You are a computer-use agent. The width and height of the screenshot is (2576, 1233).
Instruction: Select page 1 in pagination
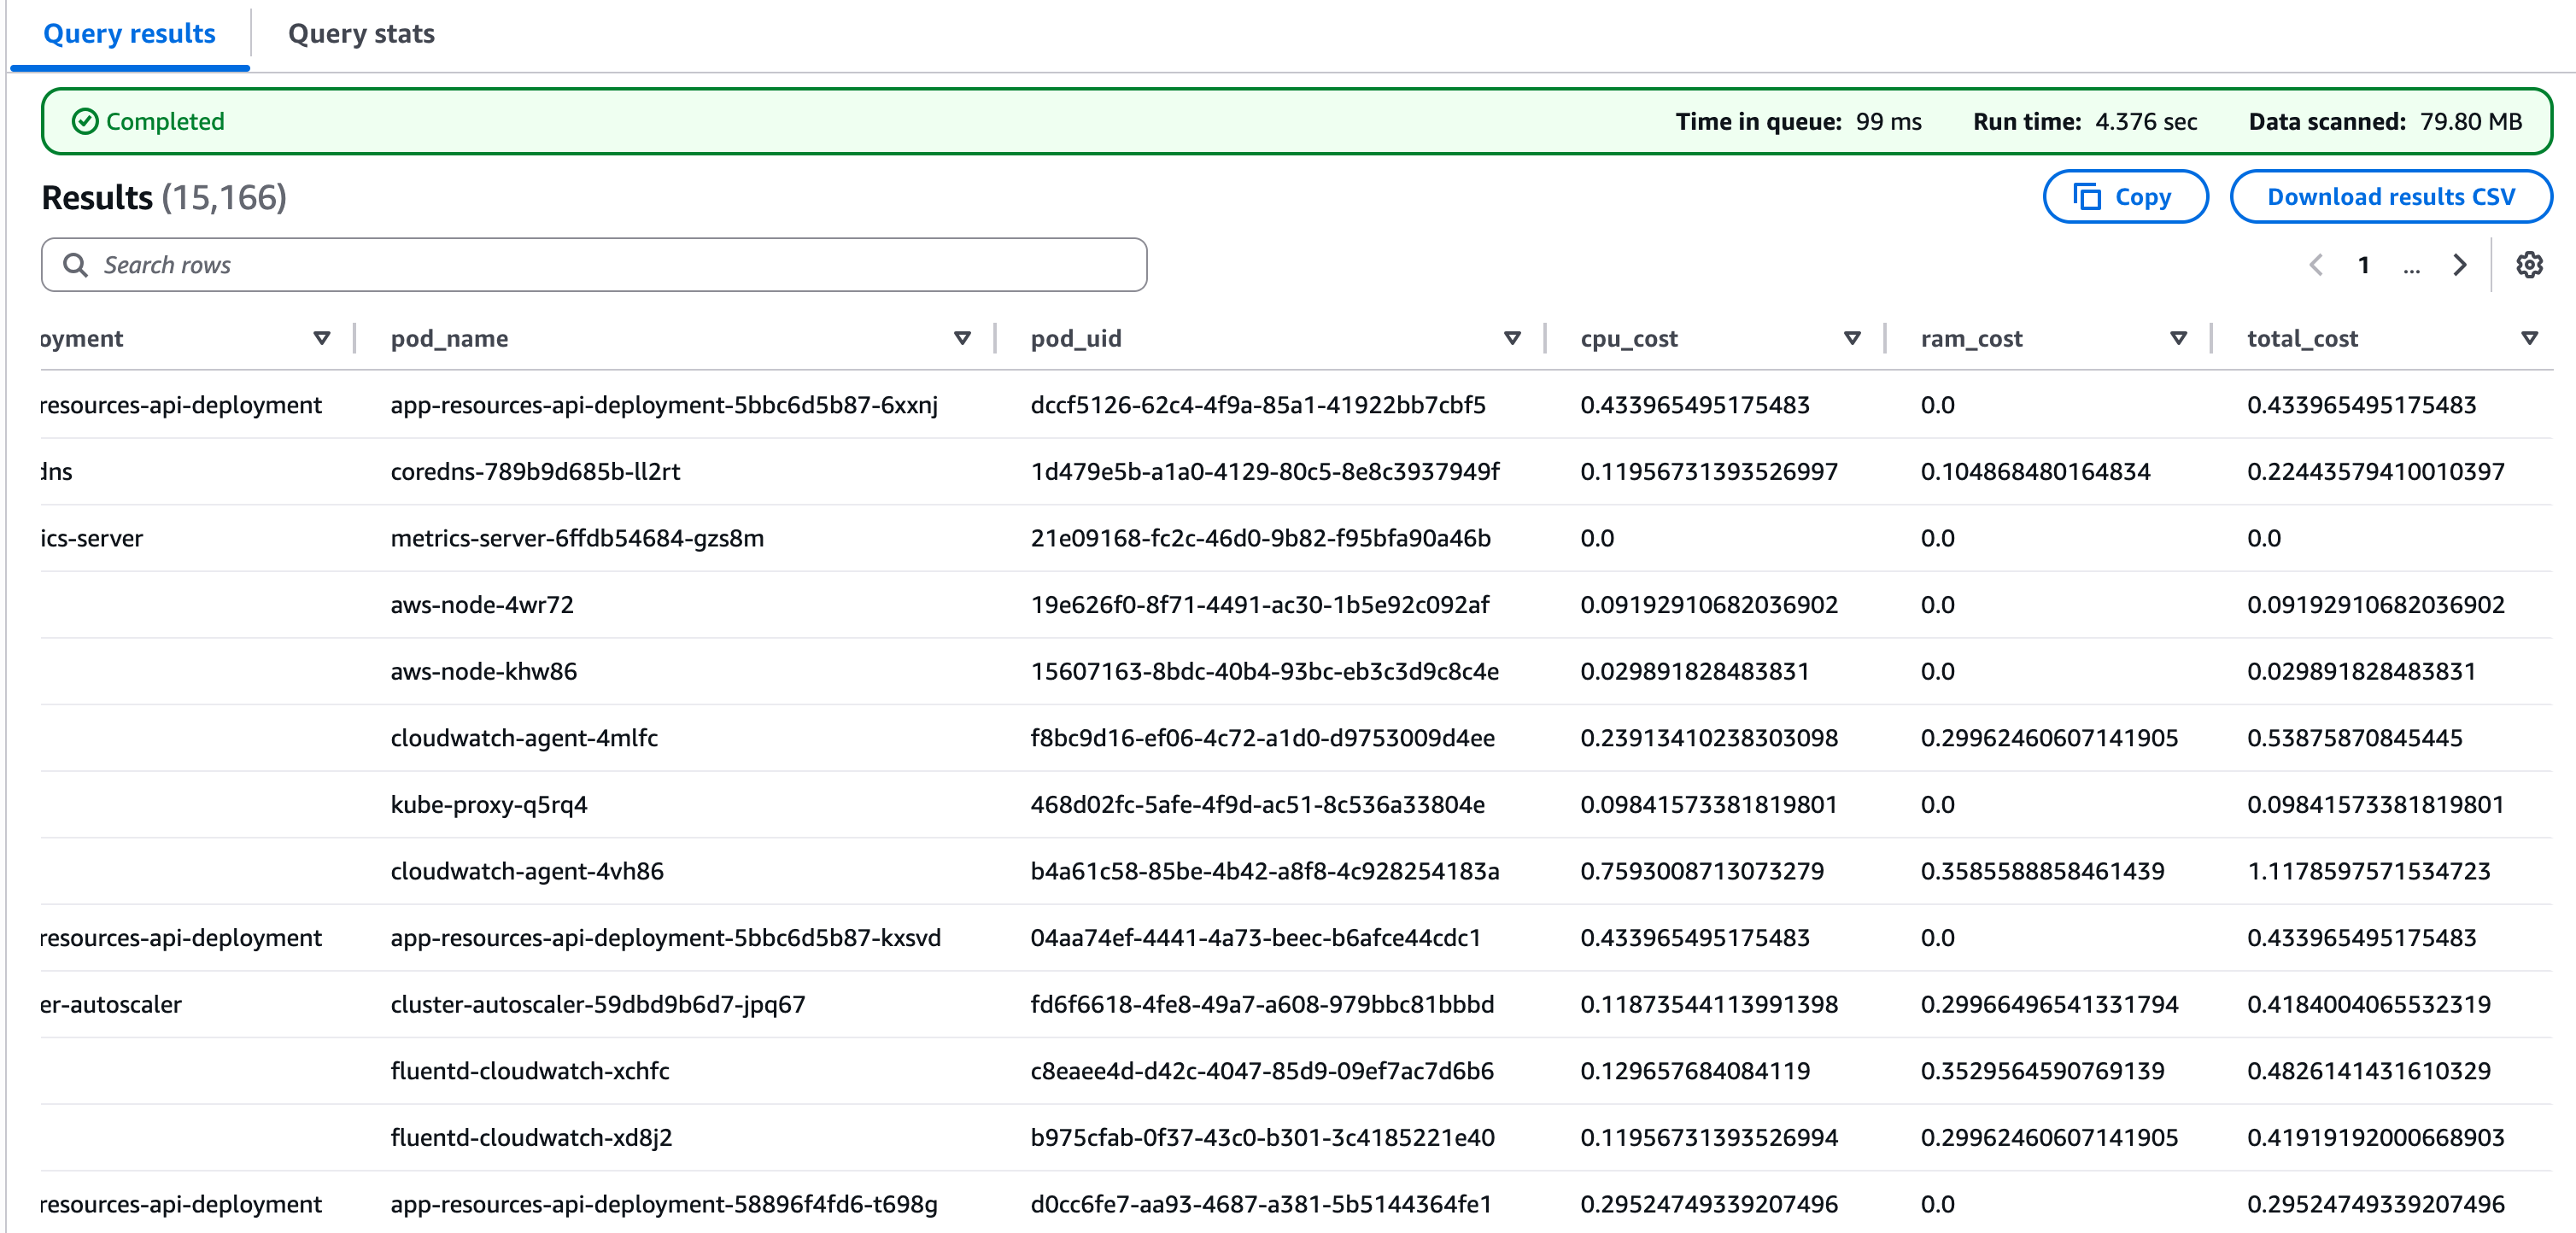point(2363,265)
